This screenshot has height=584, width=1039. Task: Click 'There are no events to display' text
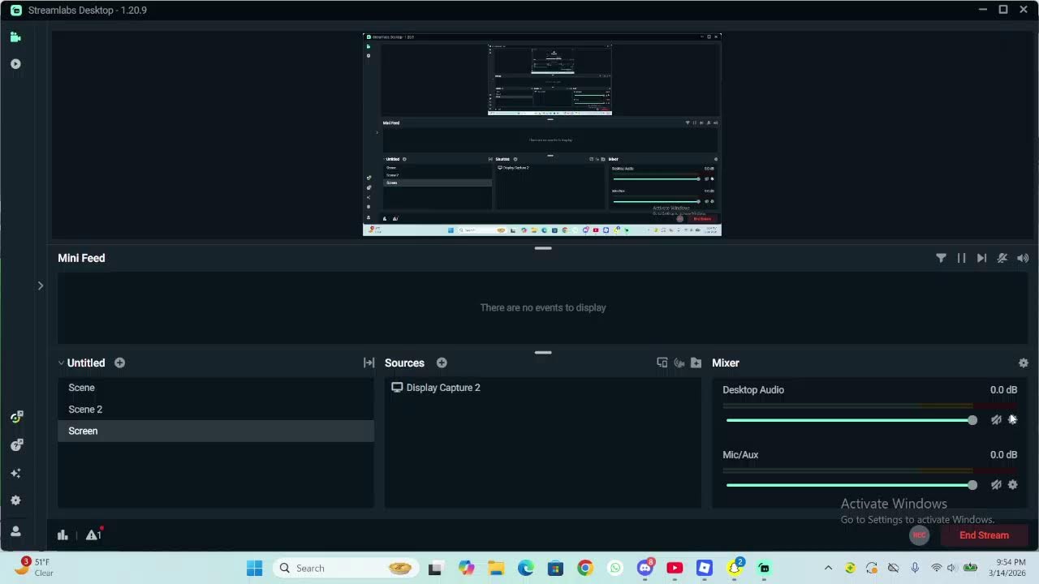pyautogui.click(x=543, y=307)
